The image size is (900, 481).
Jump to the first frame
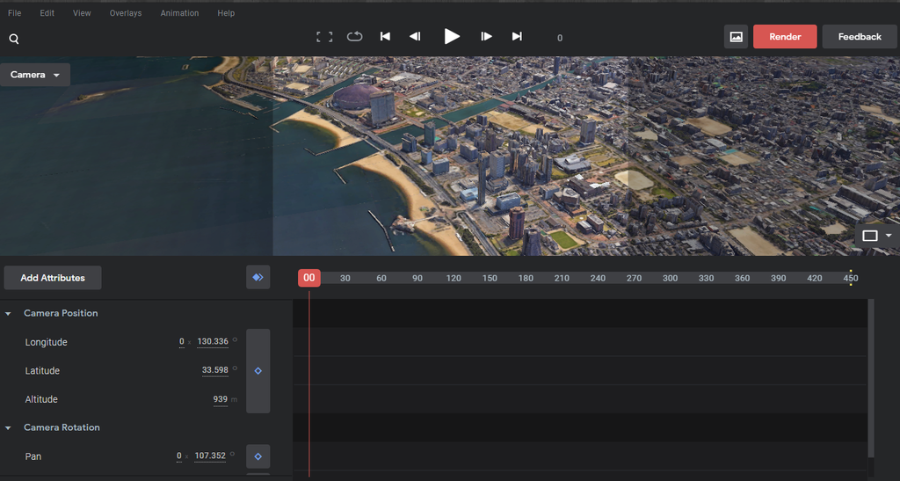pyautogui.click(x=385, y=37)
